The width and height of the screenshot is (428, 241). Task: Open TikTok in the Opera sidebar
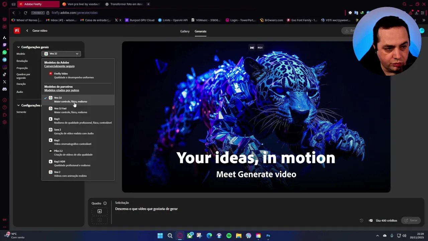4,74
